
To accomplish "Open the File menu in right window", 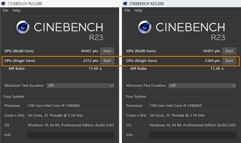I will pos(127,10).
